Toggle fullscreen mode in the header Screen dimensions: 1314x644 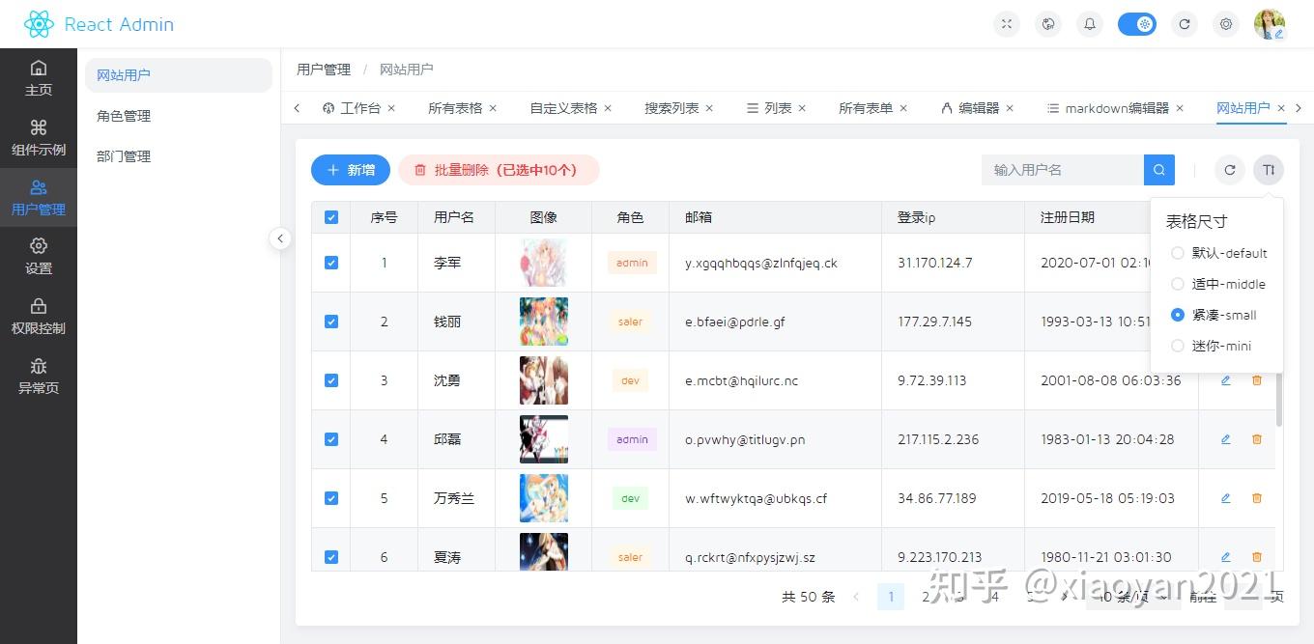(1006, 23)
